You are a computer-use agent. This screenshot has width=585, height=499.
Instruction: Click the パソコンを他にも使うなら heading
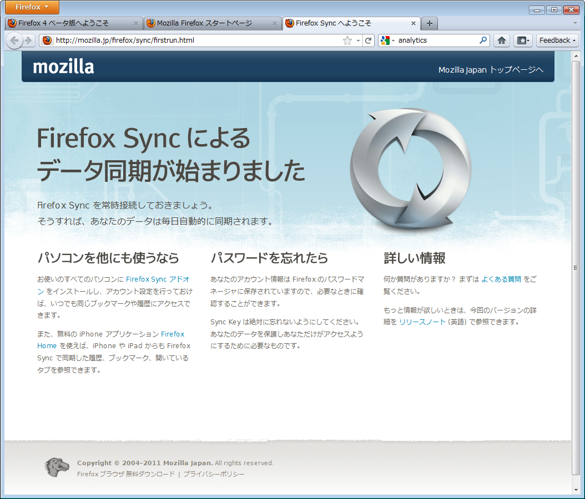(108, 258)
